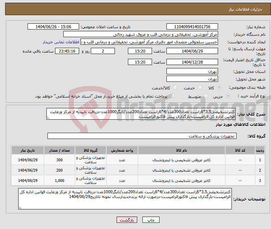Click the buyer organization name field
This screenshot has height=229, width=271.
(141, 34)
